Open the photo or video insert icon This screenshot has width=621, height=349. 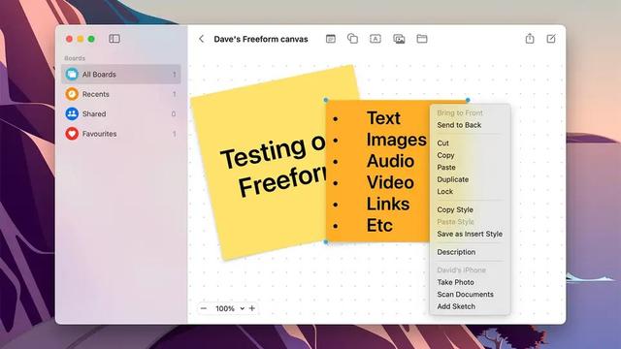click(x=399, y=39)
